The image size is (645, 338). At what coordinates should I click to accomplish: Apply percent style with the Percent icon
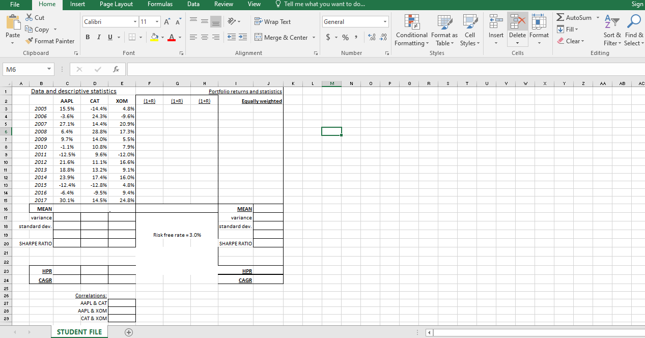click(345, 37)
